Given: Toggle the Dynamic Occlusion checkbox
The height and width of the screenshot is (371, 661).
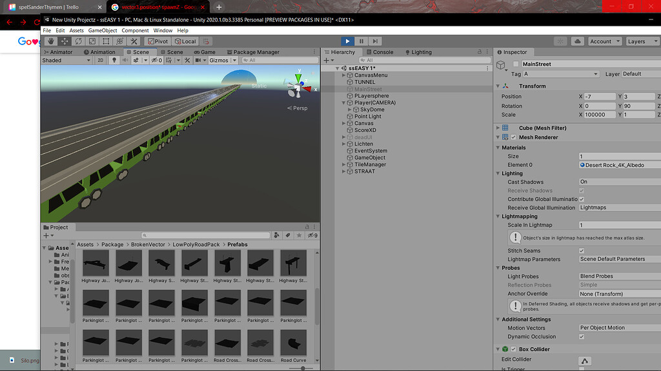Looking at the screenshot, I should click(x=582, y=336).
